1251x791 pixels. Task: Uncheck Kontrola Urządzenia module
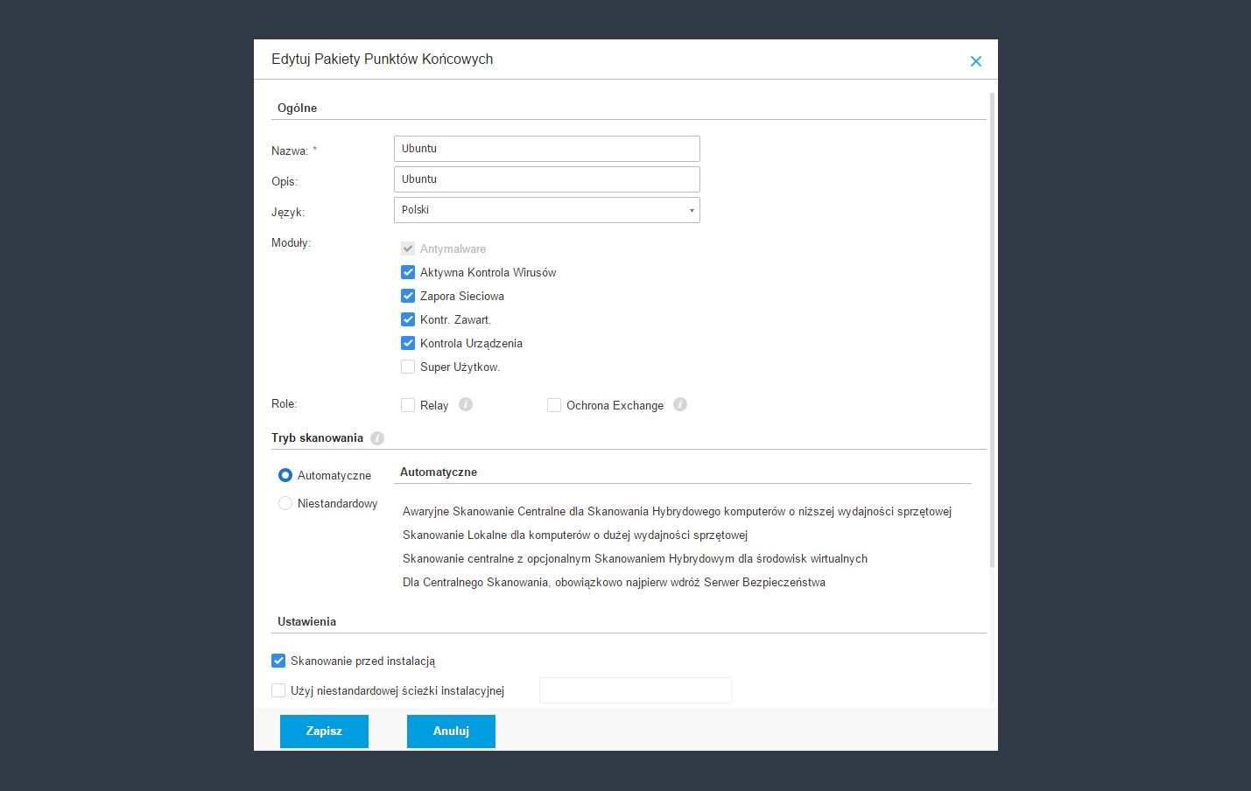[x=408, y=343]
